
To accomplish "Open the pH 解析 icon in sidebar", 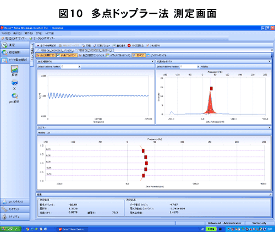I will (14, 96).
